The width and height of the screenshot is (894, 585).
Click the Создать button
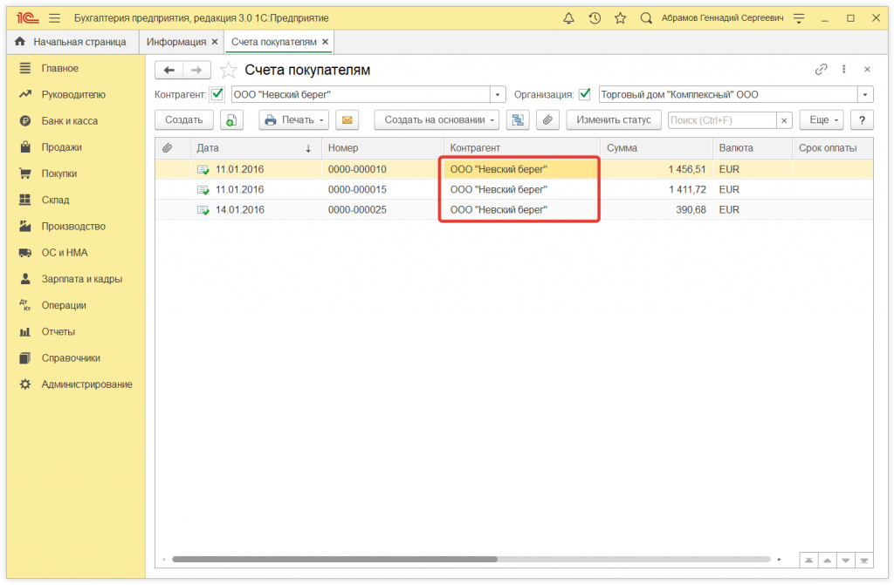point(184,120)
